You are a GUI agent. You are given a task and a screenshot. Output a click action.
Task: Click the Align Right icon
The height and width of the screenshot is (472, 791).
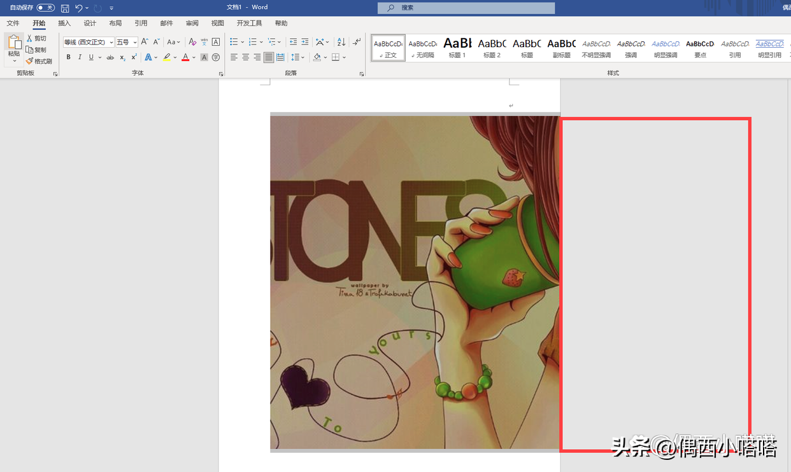coord(257,57)
